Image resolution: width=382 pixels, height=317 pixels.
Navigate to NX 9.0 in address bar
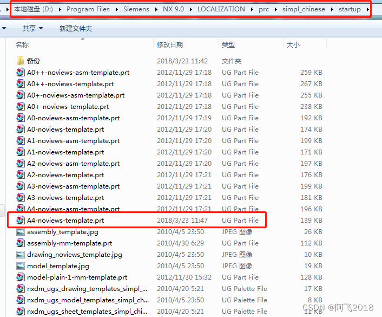pos(173,9)
